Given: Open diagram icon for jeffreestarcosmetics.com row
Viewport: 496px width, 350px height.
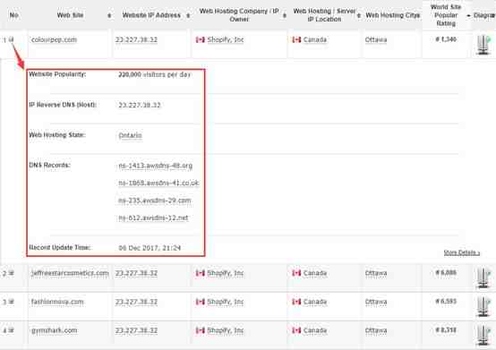Looking at the screenshot, I should [x=483, y=277].
